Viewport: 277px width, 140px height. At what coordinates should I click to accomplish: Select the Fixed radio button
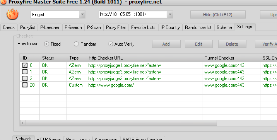pos(46,44)
